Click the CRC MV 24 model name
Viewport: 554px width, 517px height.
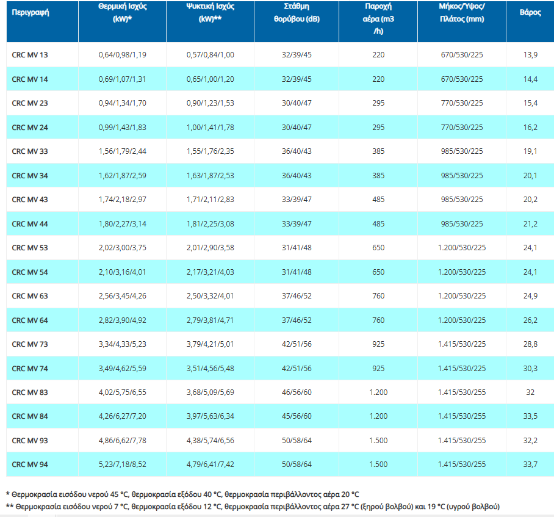(x=29, y=128)
